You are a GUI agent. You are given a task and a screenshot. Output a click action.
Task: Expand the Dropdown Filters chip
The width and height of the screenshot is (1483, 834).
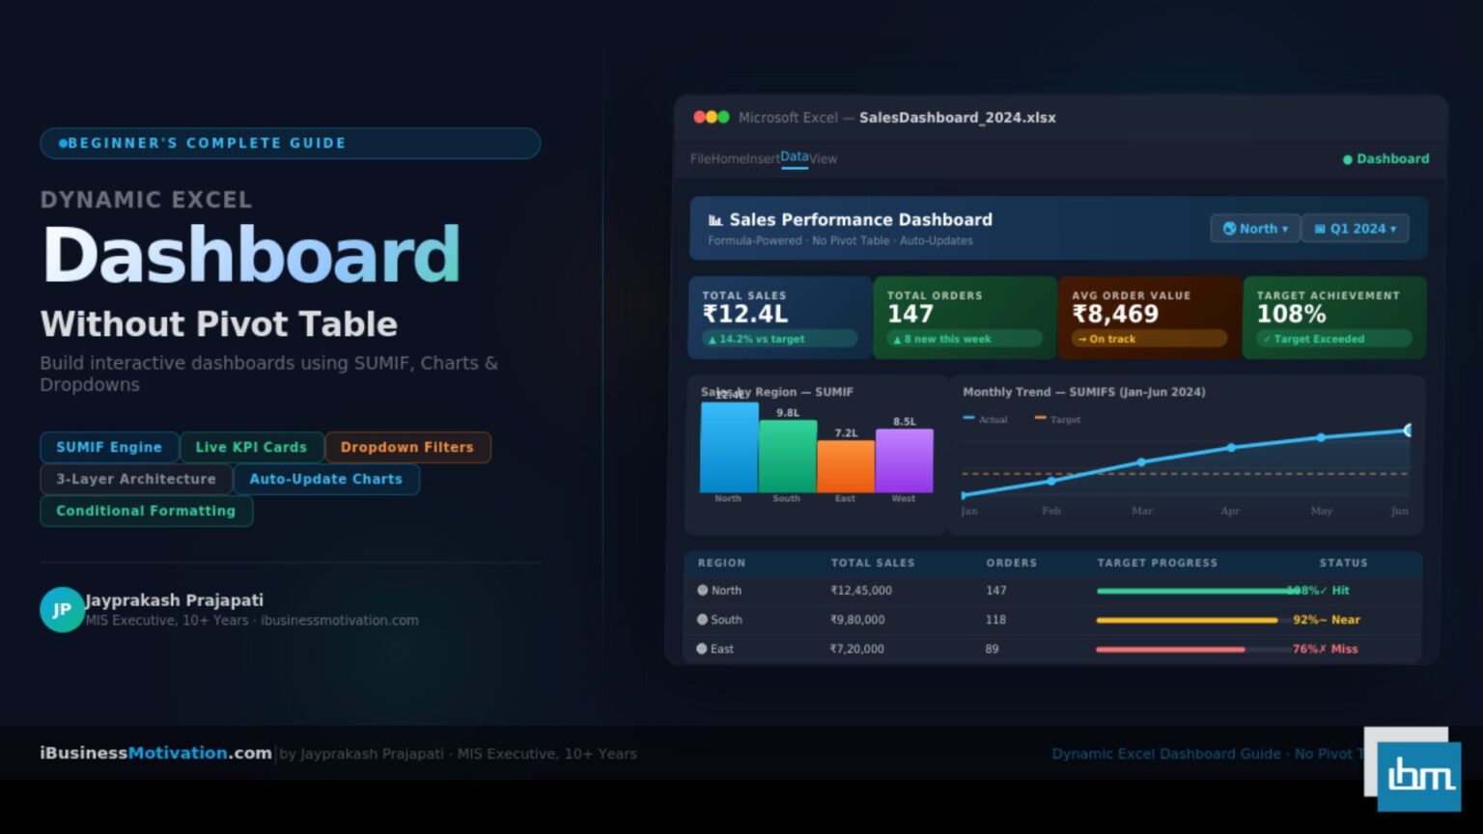(407, 447)
